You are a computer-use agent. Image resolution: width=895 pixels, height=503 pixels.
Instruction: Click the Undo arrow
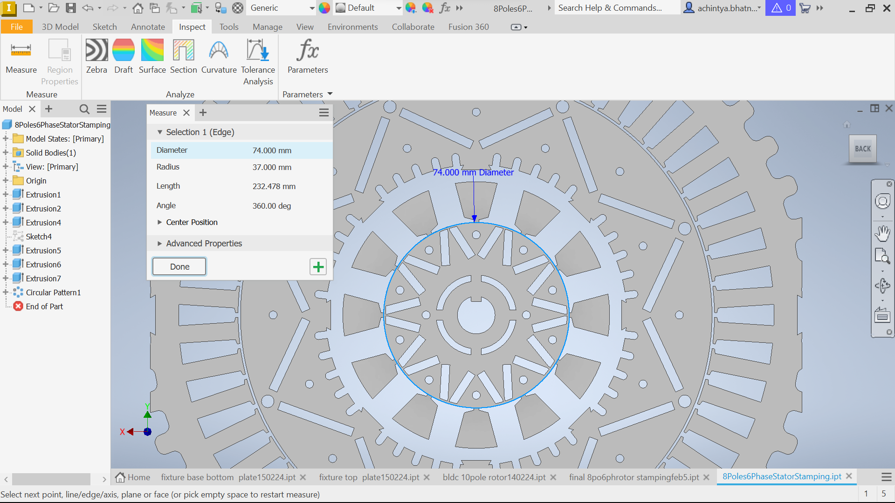click(x=88, y=8)
